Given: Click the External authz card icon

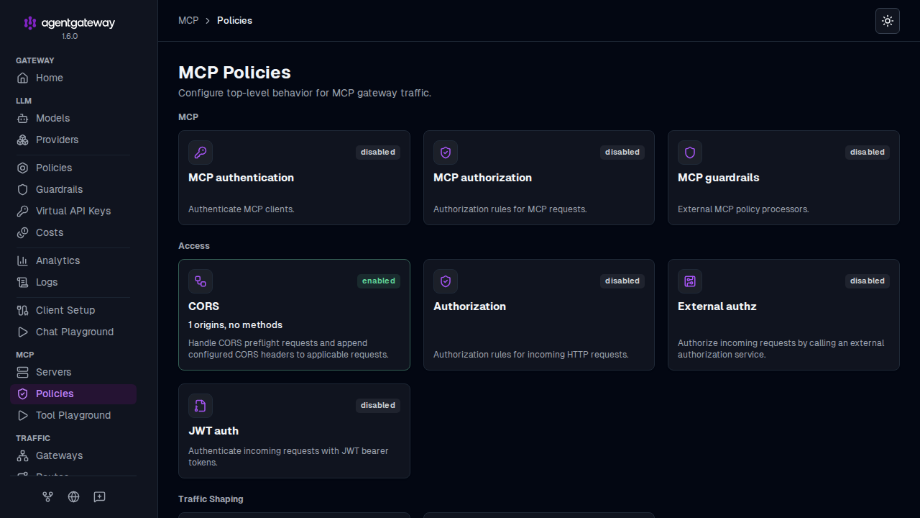Looking at the screenshot, I should [x=690, y=281].
